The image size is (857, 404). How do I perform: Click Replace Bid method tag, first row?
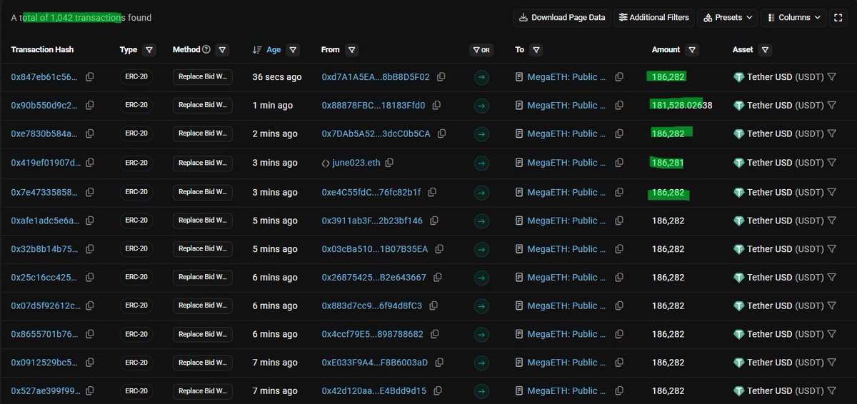pyautogui.click(x=202, y=77)
